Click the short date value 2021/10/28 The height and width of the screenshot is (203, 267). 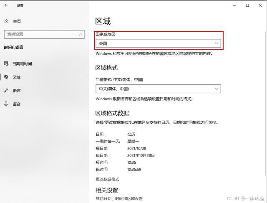pos(137,148)
